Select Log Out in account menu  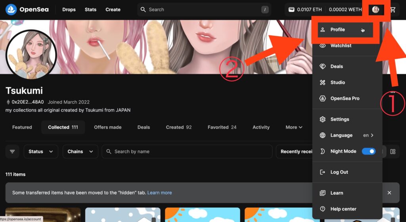347,172
